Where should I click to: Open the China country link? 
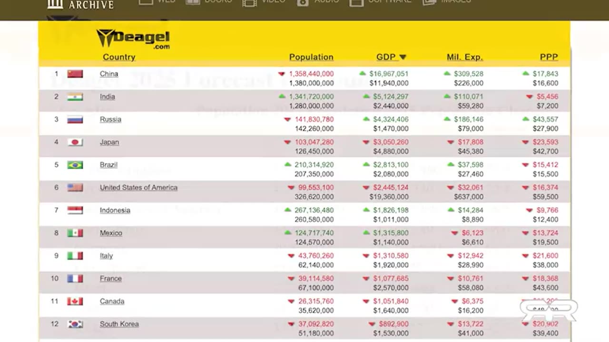pos(109,74)
